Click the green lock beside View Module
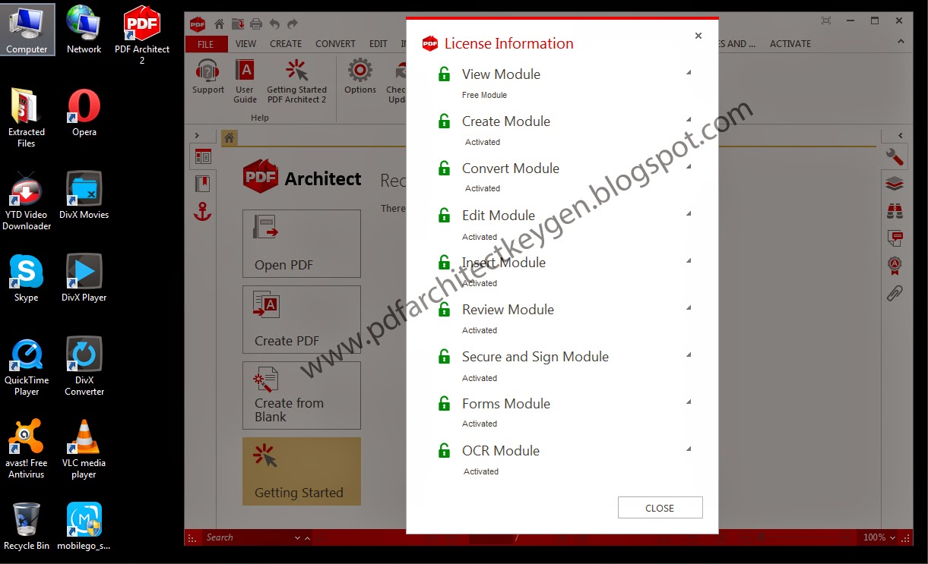Screen dimensions: 928x564 pyautogui.click(x=444, y=74)
